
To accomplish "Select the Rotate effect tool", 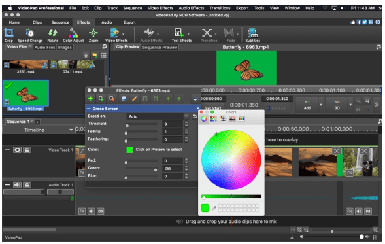I will tap(53, 35).
